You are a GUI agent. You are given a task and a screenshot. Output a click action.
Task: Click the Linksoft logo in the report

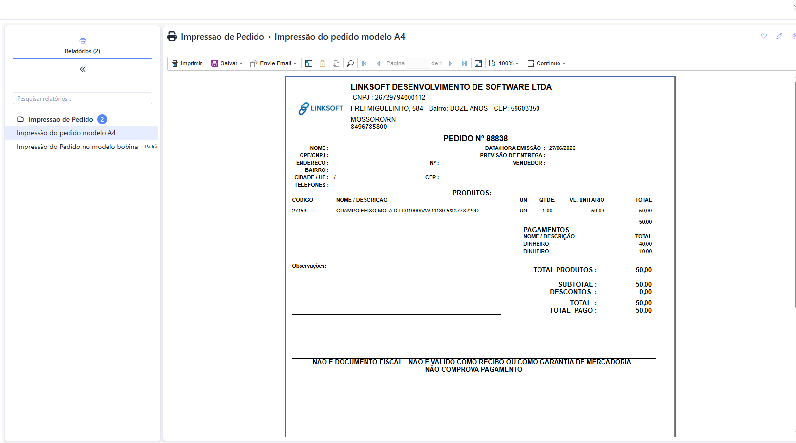[x=321, y=108]
